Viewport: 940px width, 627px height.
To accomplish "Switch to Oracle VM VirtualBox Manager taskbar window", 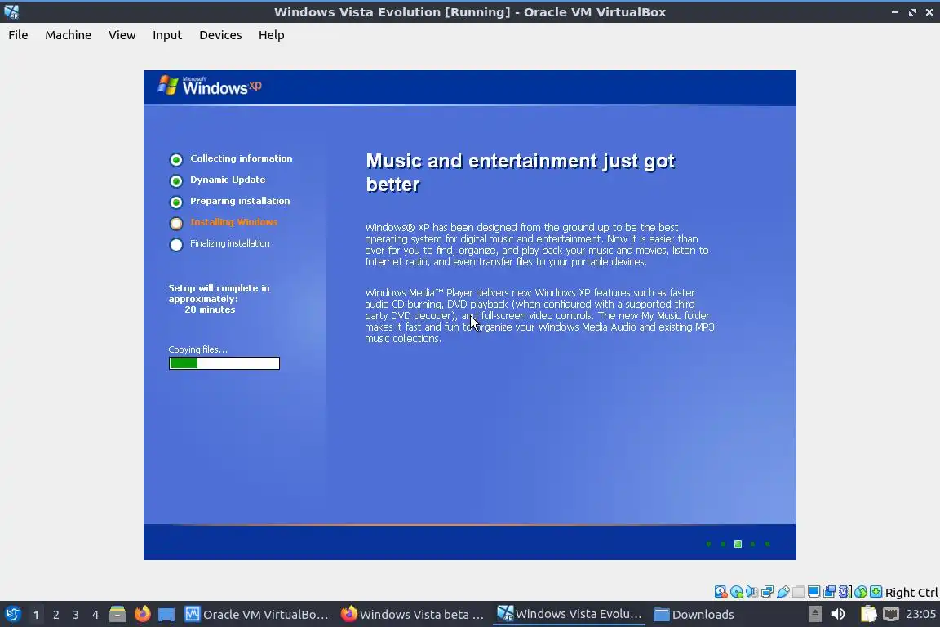I will tap(256, 614).
